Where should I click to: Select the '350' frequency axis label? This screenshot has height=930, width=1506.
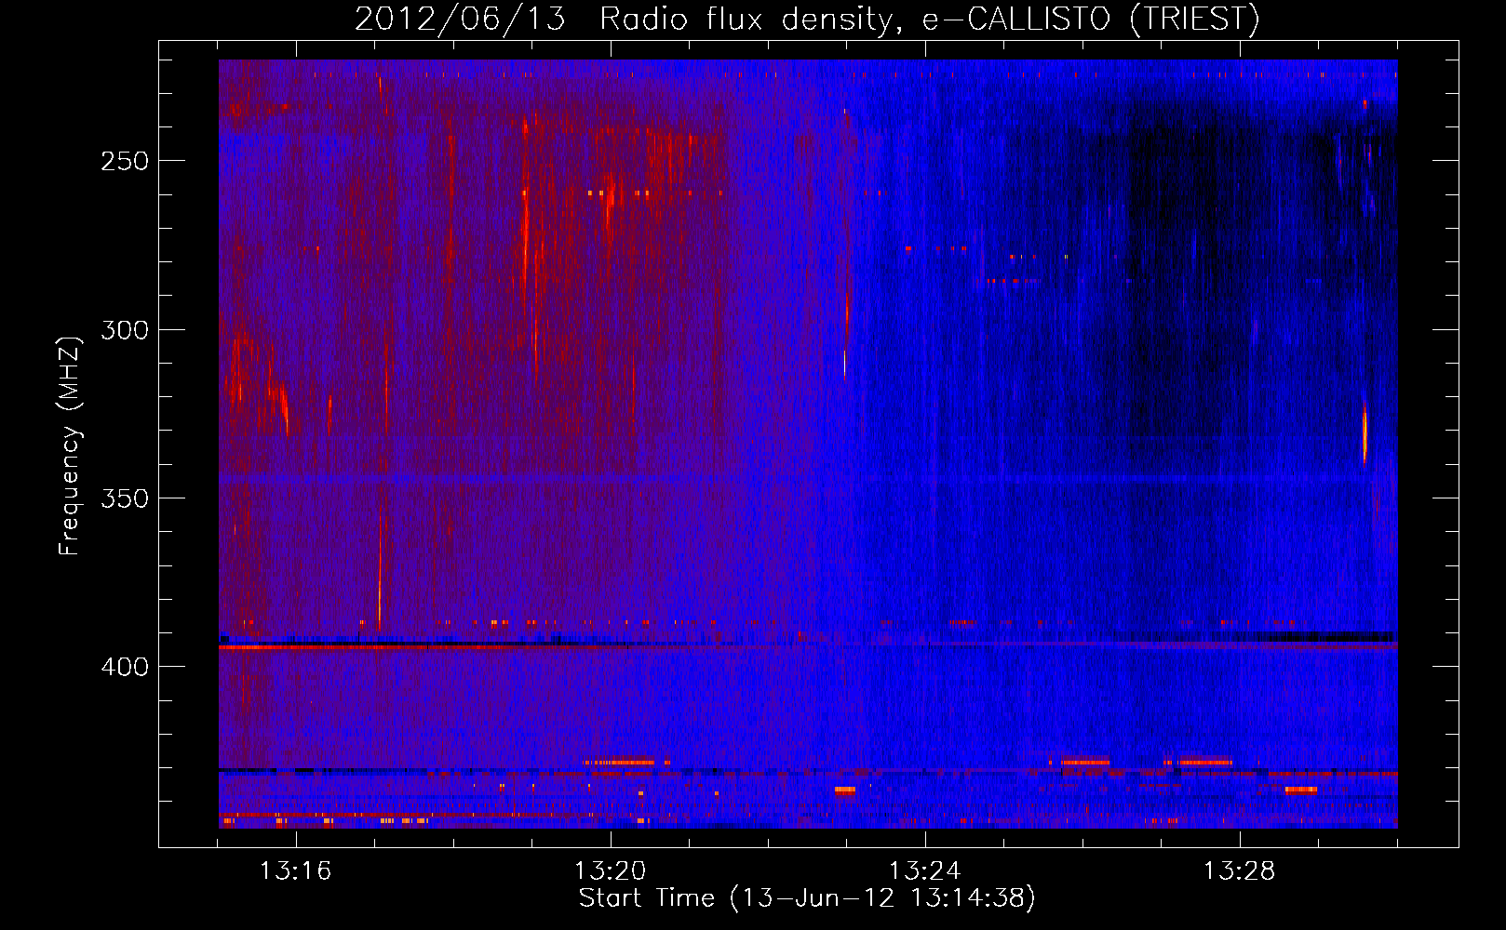pyautogui.click(x=125, y=498)
